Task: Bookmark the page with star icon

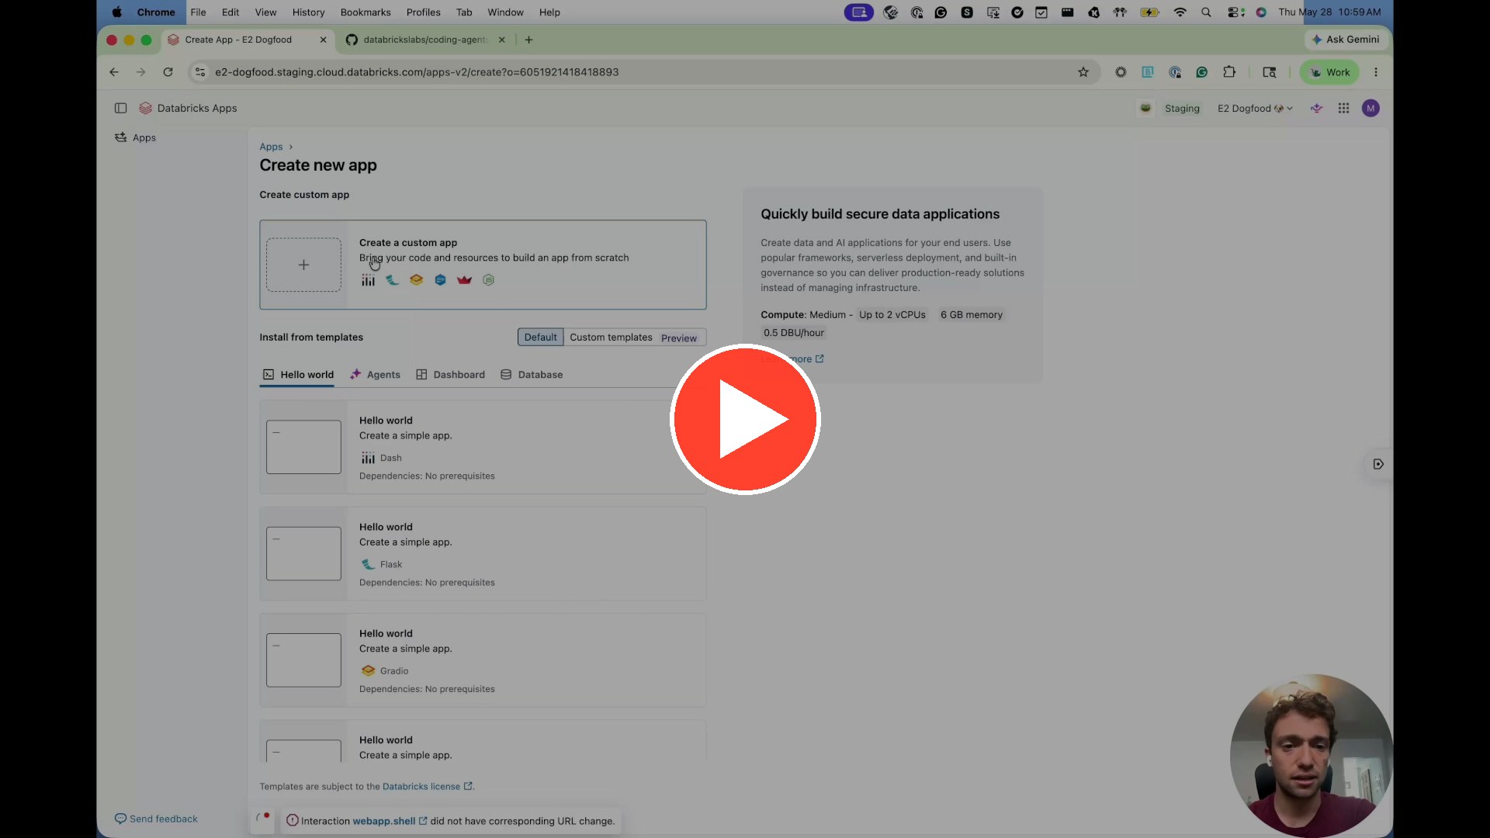Action: pos(1083,72)
